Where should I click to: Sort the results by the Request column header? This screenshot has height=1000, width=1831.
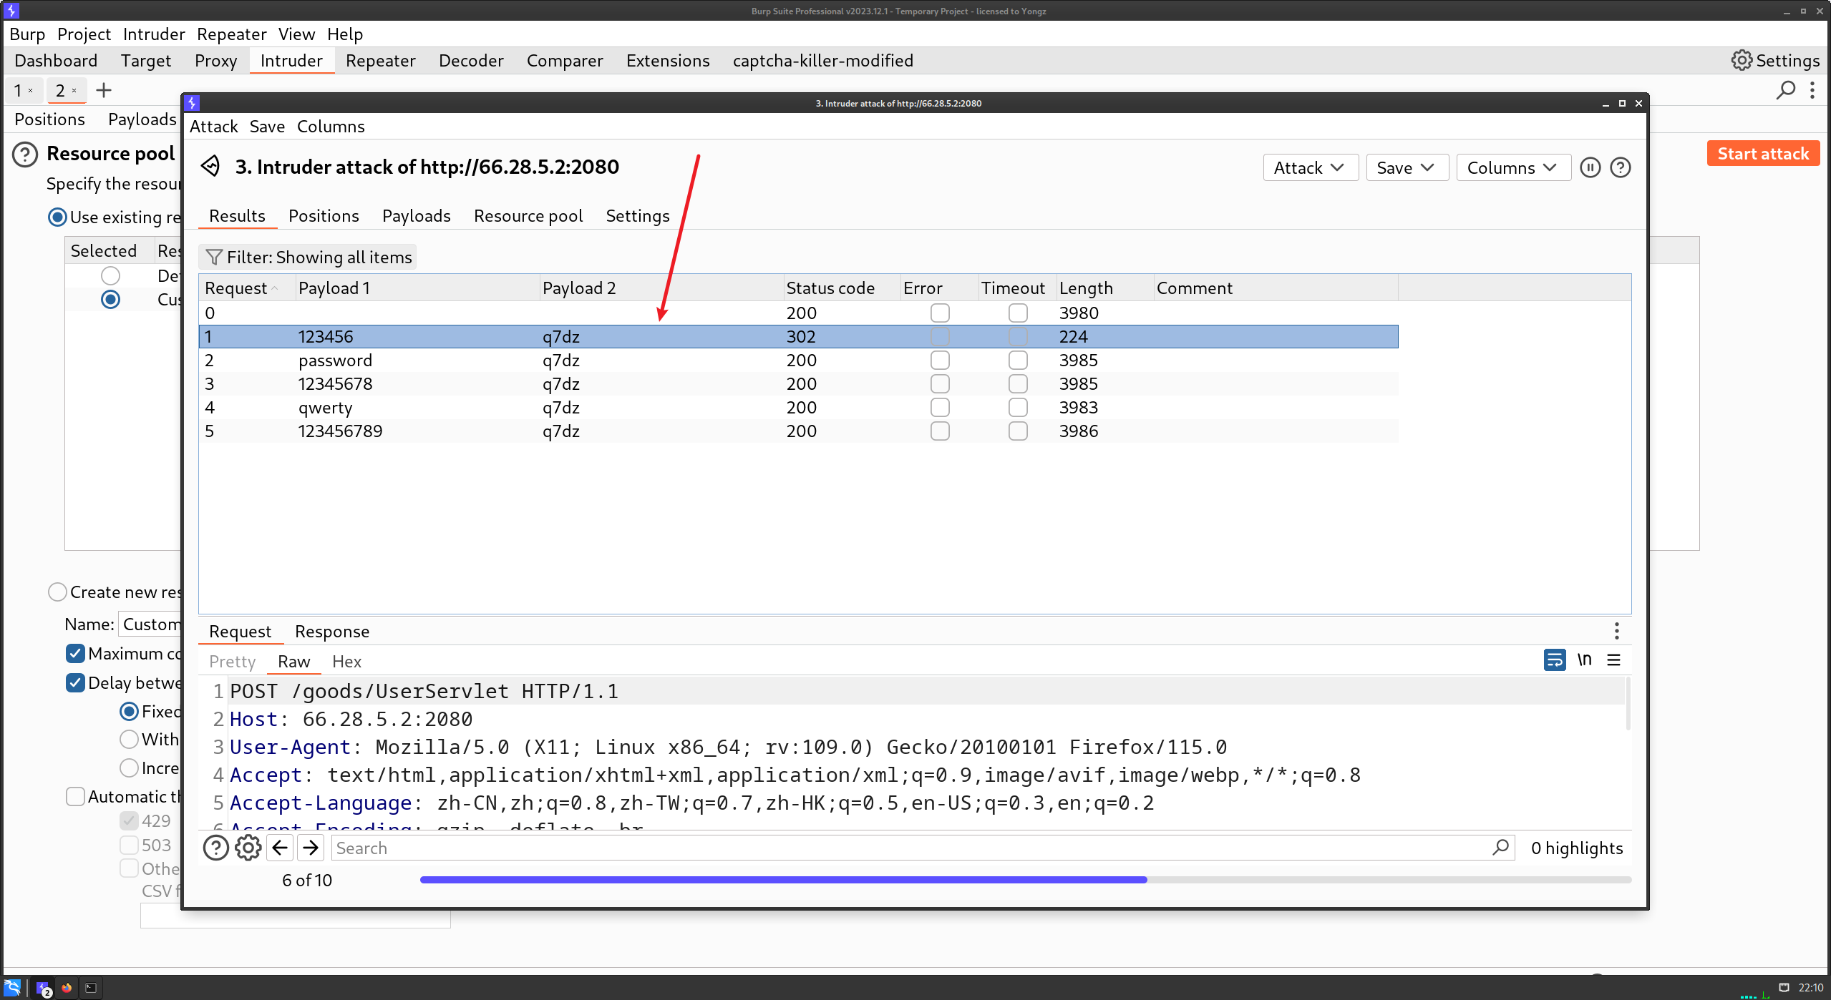(x=247, y=288)
